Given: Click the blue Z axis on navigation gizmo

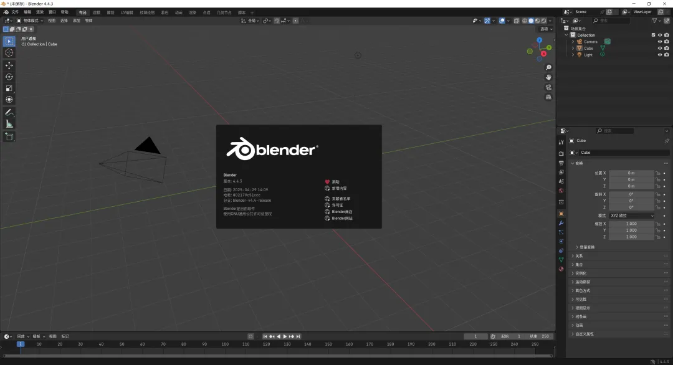Looking at the screenshot, I should point(540,40).
